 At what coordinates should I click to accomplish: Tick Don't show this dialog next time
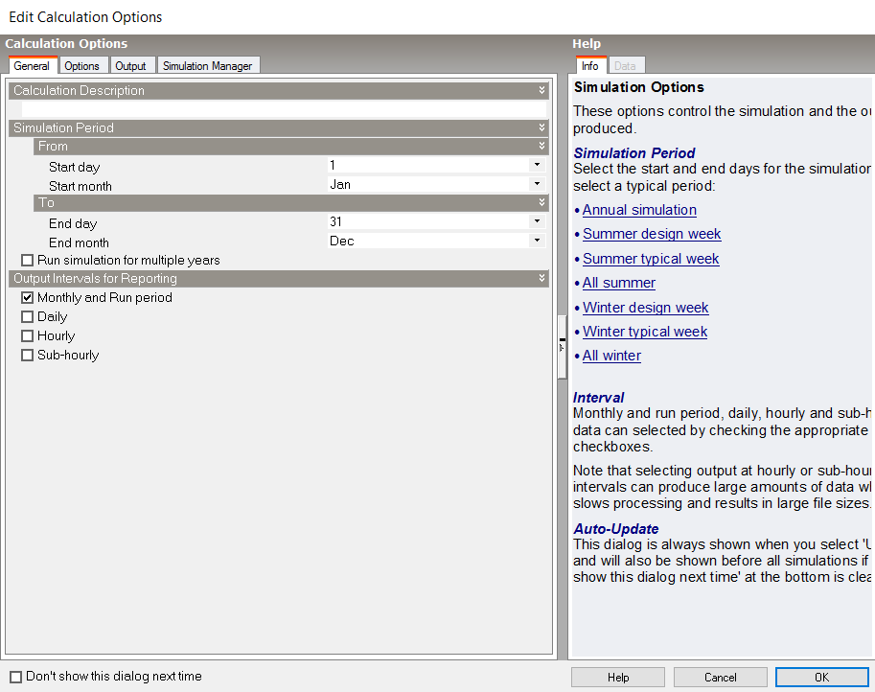[15, 677]
